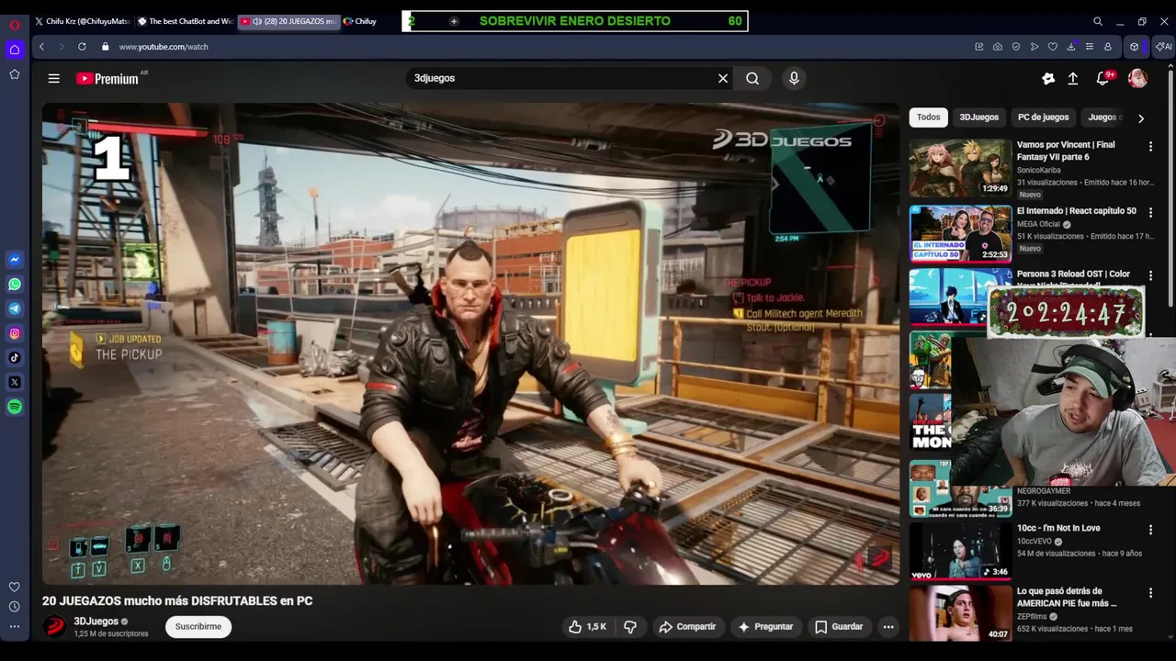
Task: Click the Compartir button
Action: tap(687, 627)
